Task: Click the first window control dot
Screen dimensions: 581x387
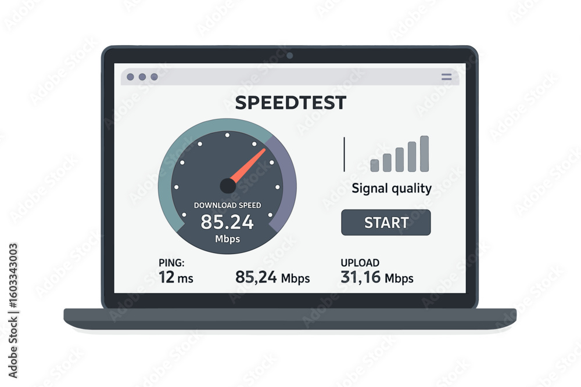Action: point(130,77)
